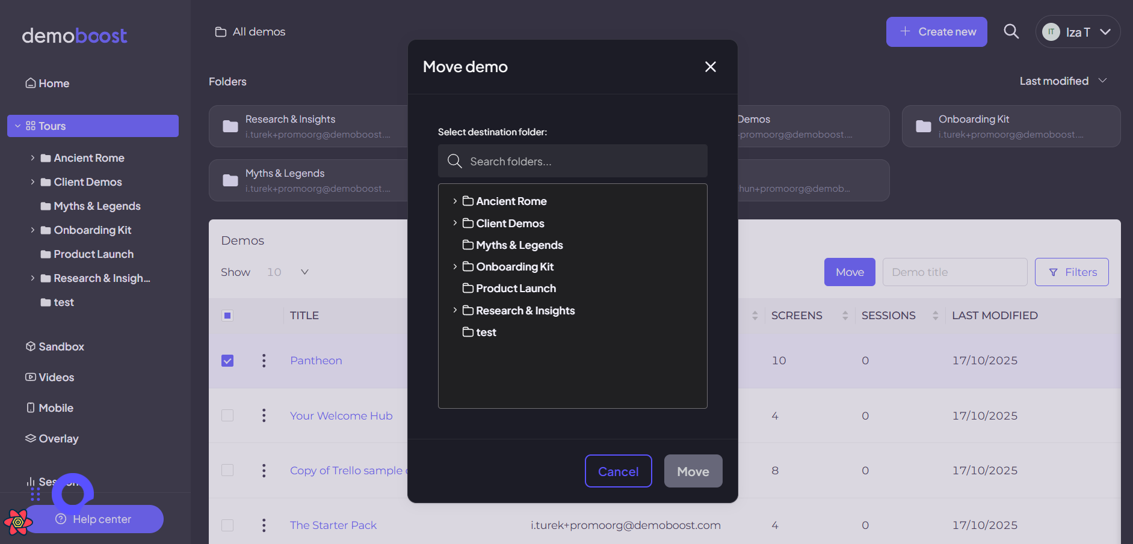Uncheck the Pantheon row checkbox

[227, 361]
